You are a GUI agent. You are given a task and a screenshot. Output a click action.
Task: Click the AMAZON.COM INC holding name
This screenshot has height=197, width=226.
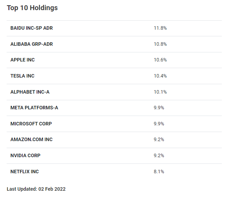[31, 139]
